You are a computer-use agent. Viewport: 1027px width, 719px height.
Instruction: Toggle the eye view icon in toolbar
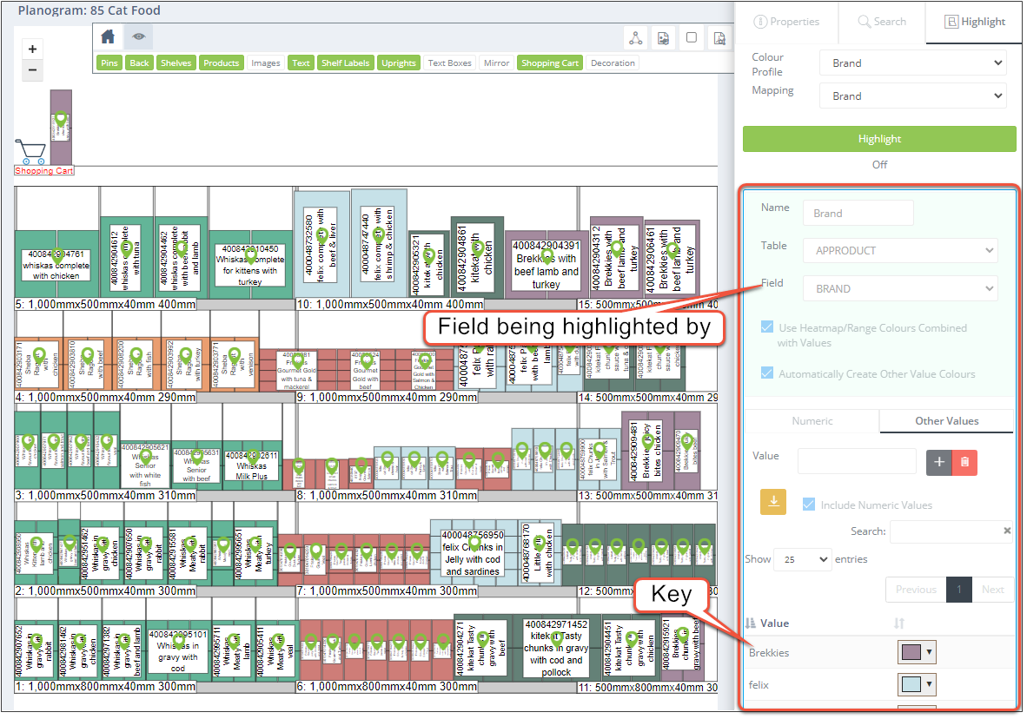(139, 36)
